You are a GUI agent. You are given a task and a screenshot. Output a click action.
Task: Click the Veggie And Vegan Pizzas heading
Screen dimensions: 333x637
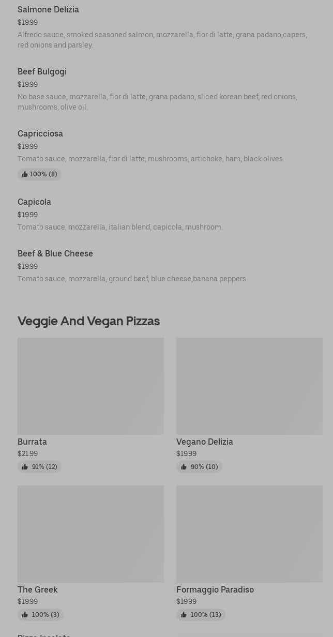pos(88,321)
